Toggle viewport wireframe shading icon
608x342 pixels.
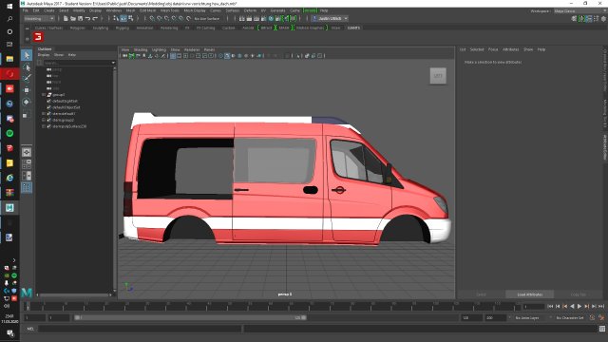click(220, 56)
